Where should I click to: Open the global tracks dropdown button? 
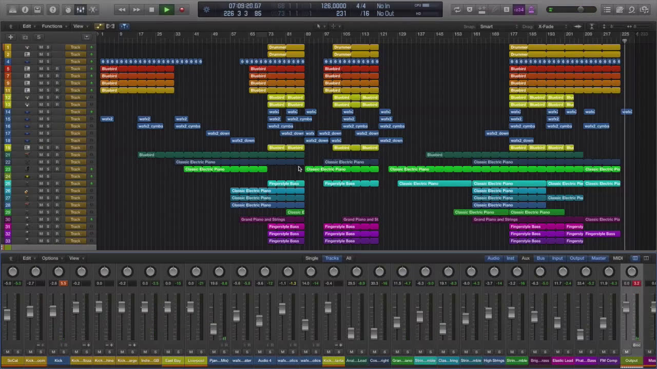[x=87, y=37]
